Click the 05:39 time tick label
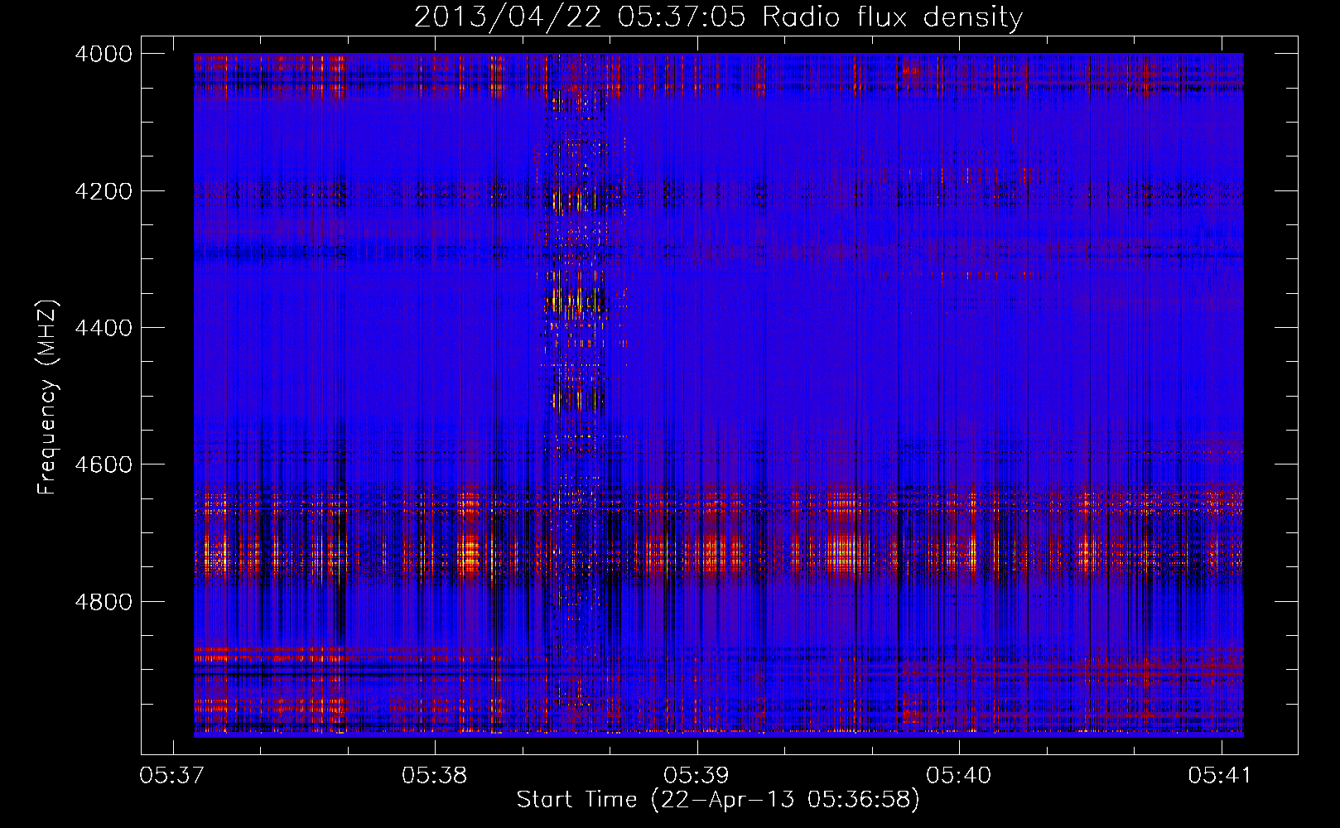1340x828 pixels. [697, 776]
